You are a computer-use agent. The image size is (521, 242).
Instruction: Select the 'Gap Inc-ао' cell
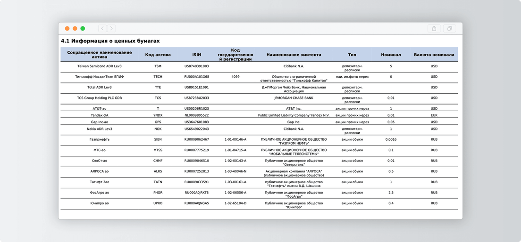pyautogui.click(x=100, y=122)
